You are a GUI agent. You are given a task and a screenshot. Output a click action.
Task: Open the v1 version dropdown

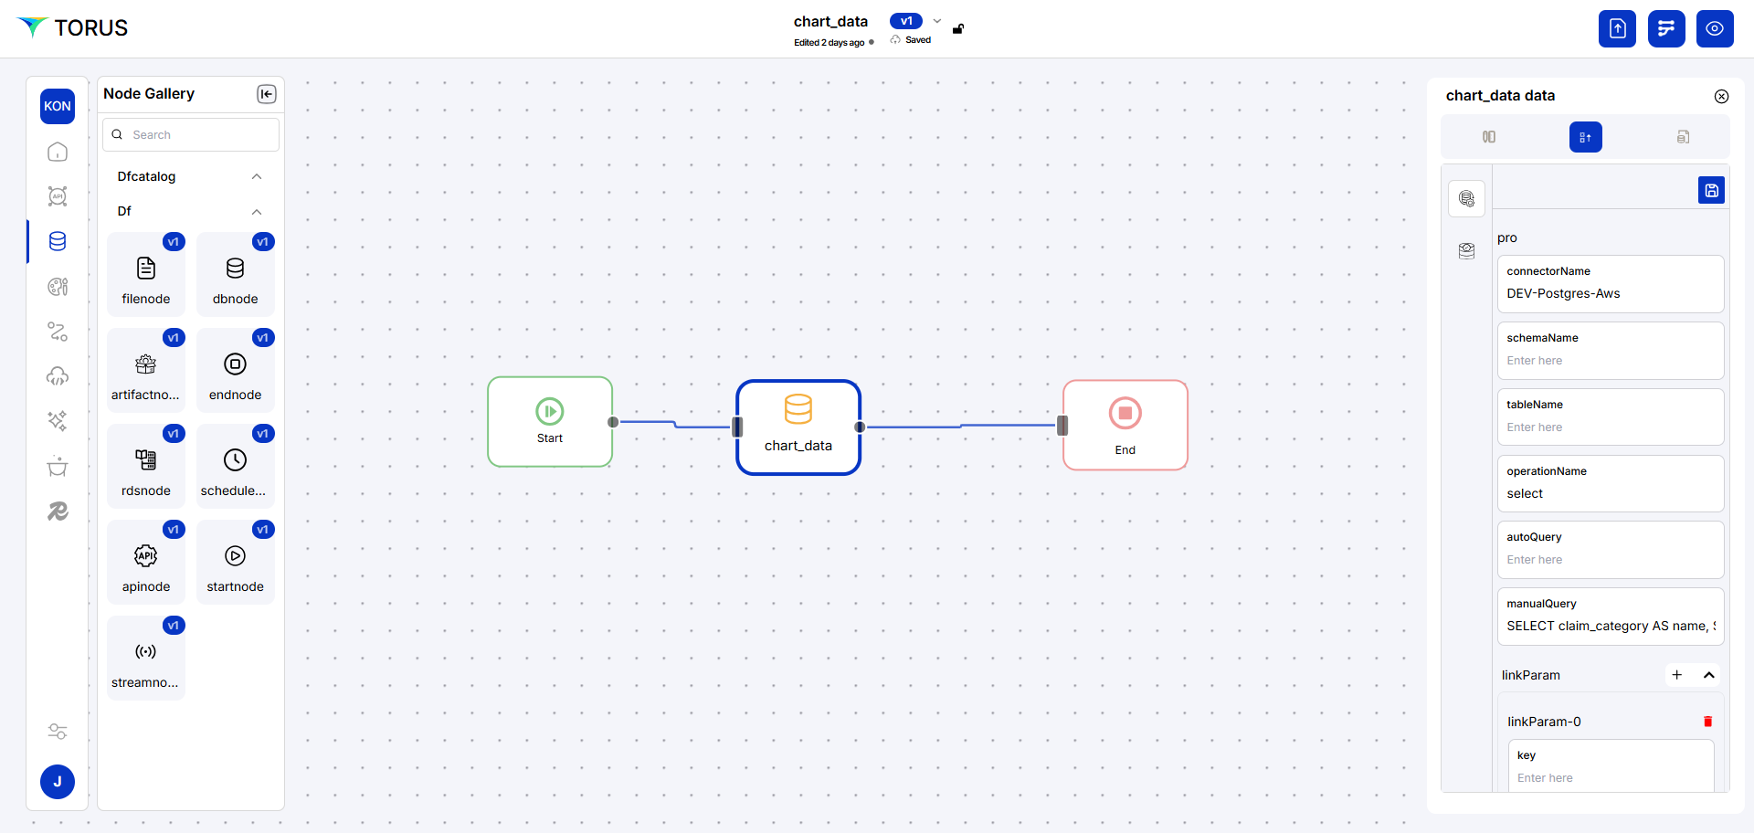click(x=936, y=21)
